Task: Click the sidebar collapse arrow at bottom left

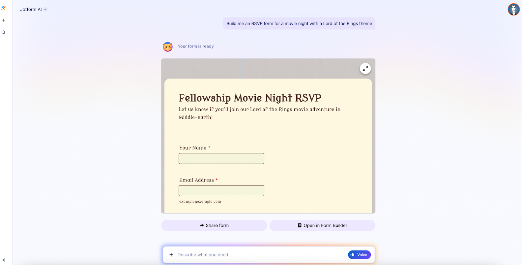Action: tap(3, 260)
